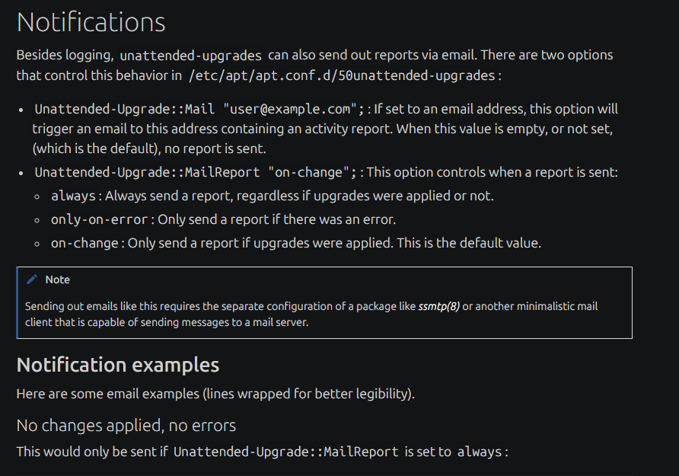This screenshot has height=476, width=679.
Task: Click the always option in the sub-list
Action: (x=73, y=196)
